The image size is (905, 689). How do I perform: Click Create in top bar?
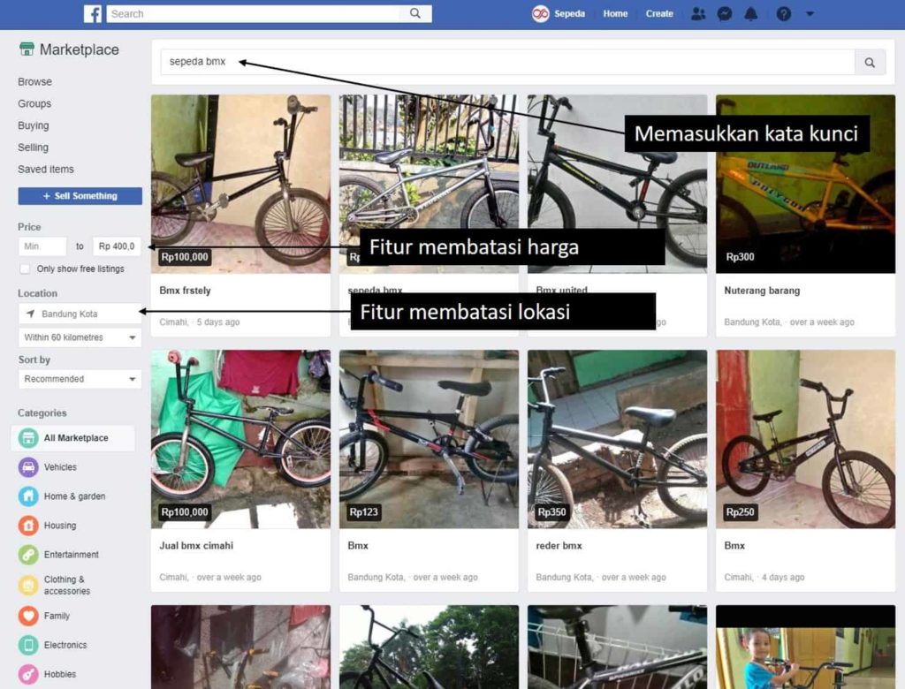point(659,13)
